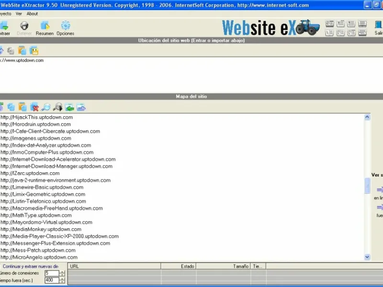Open the About menu

pos(32,14)
